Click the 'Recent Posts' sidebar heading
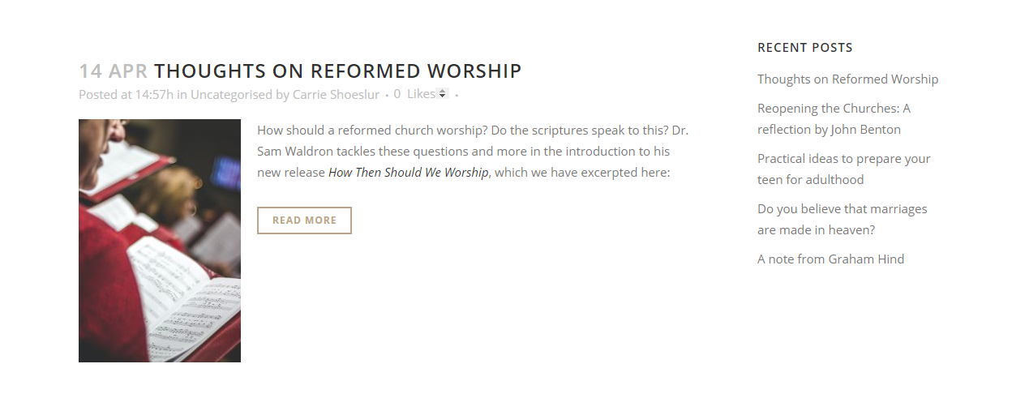 click(804, 48)
